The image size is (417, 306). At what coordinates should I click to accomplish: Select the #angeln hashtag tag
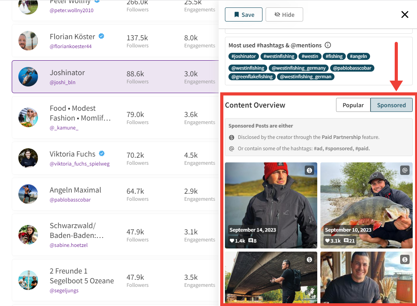tap(358, 56)
